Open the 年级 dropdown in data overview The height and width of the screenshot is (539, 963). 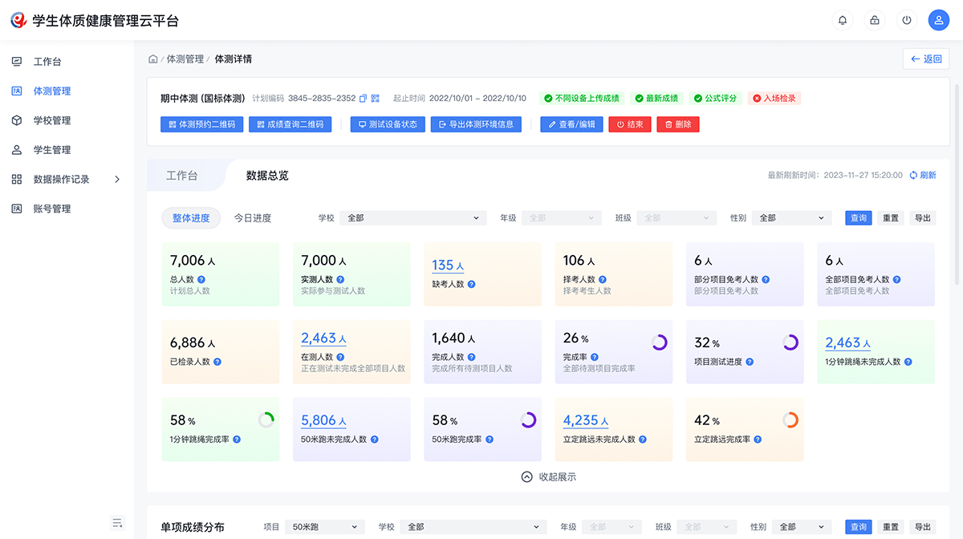tap(561, 218)
